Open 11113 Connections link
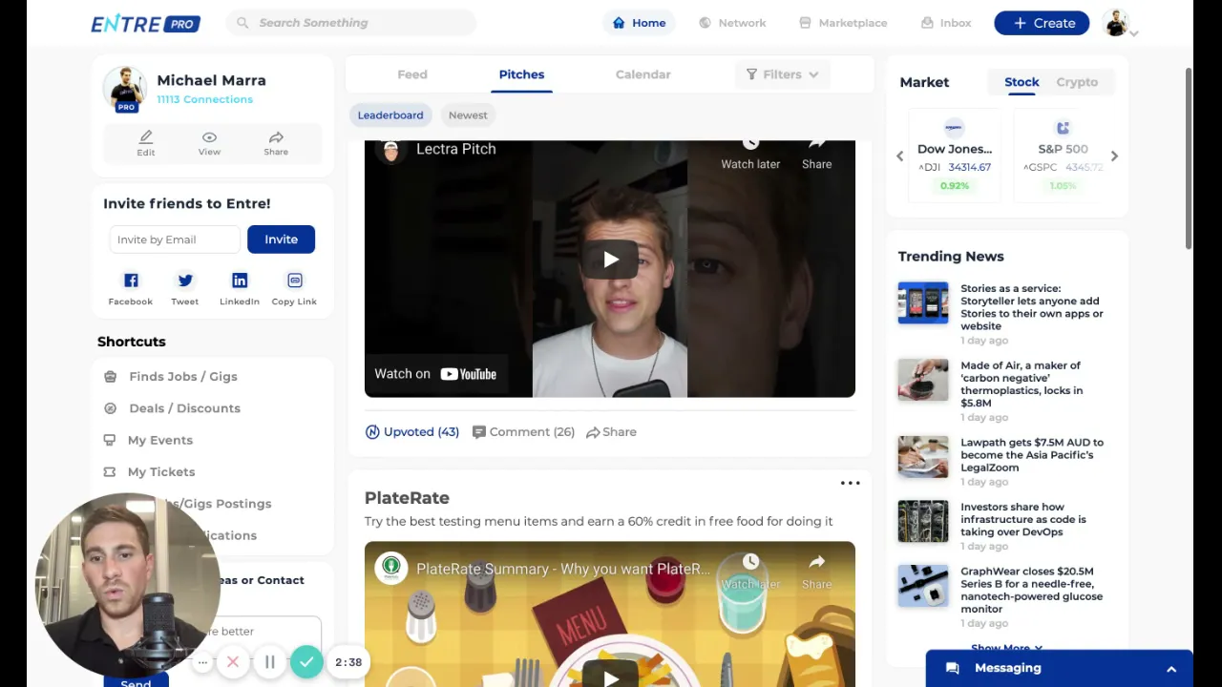The width and height of the screenshot is (1222, 687). 204,99
